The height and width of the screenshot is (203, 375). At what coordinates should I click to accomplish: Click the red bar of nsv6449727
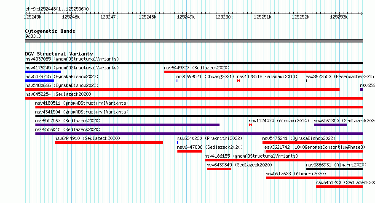click(x=264, y=72)
